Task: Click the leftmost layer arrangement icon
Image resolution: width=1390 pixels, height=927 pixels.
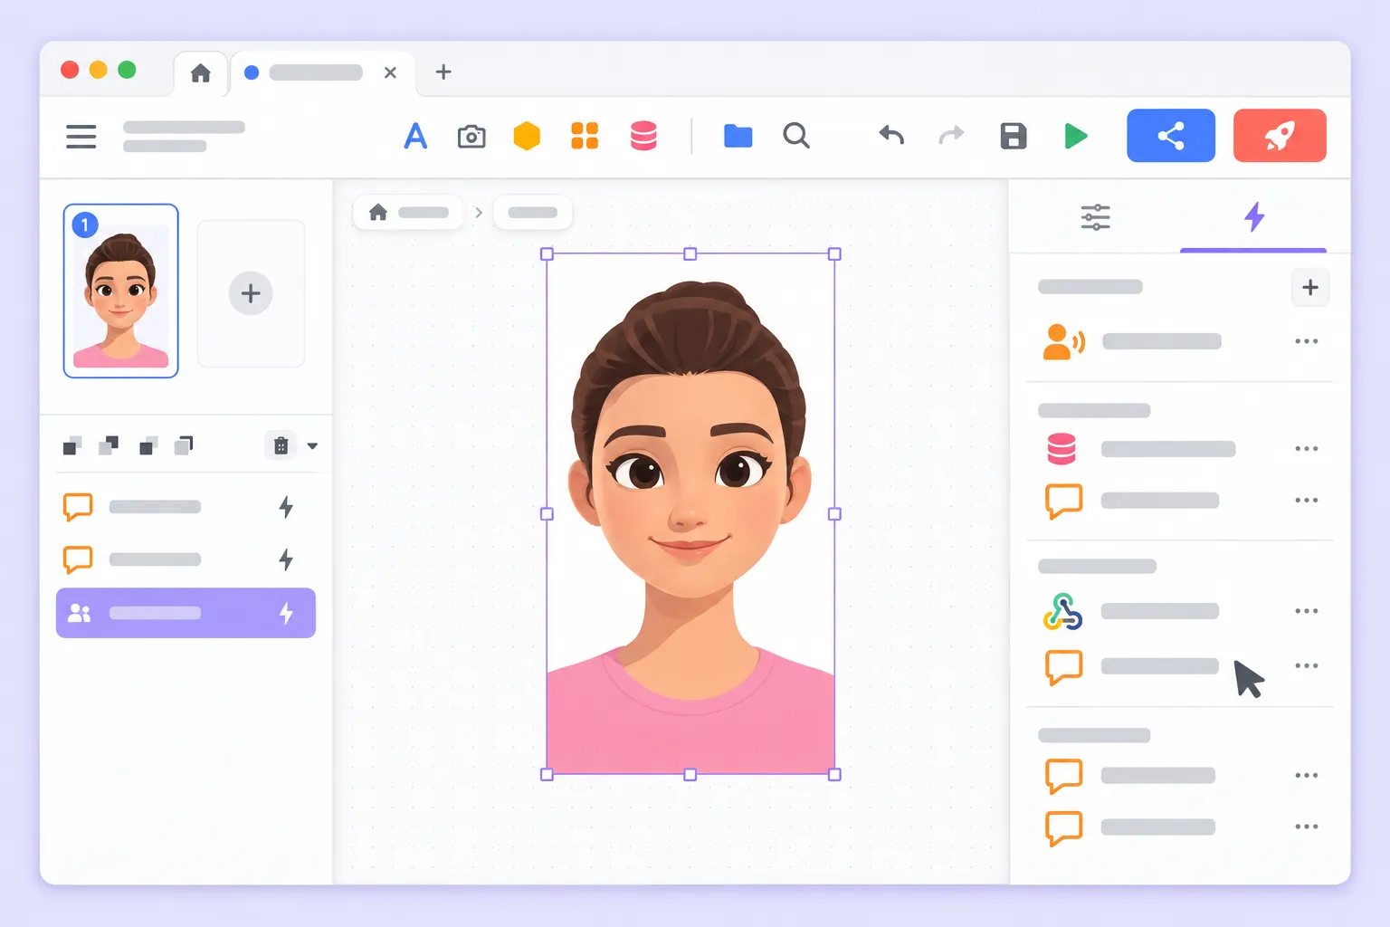Action: (x=72, y=445)
